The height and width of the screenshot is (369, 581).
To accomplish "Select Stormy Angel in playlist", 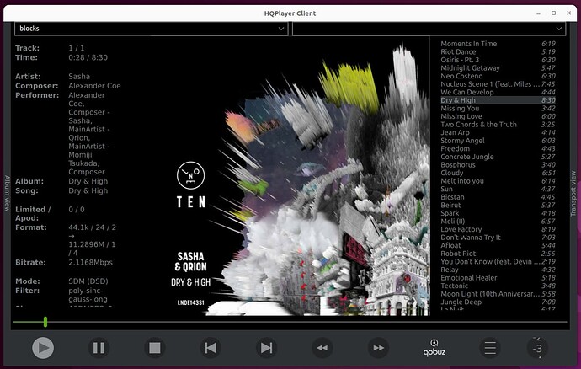I will (498, 141).
